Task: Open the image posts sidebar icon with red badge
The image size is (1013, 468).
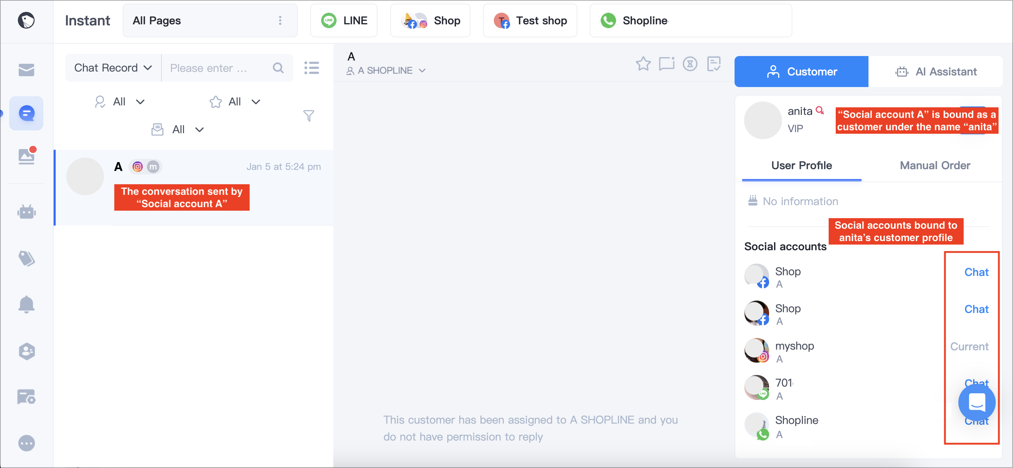Action: pyautogui.click(x=27, y=156)
